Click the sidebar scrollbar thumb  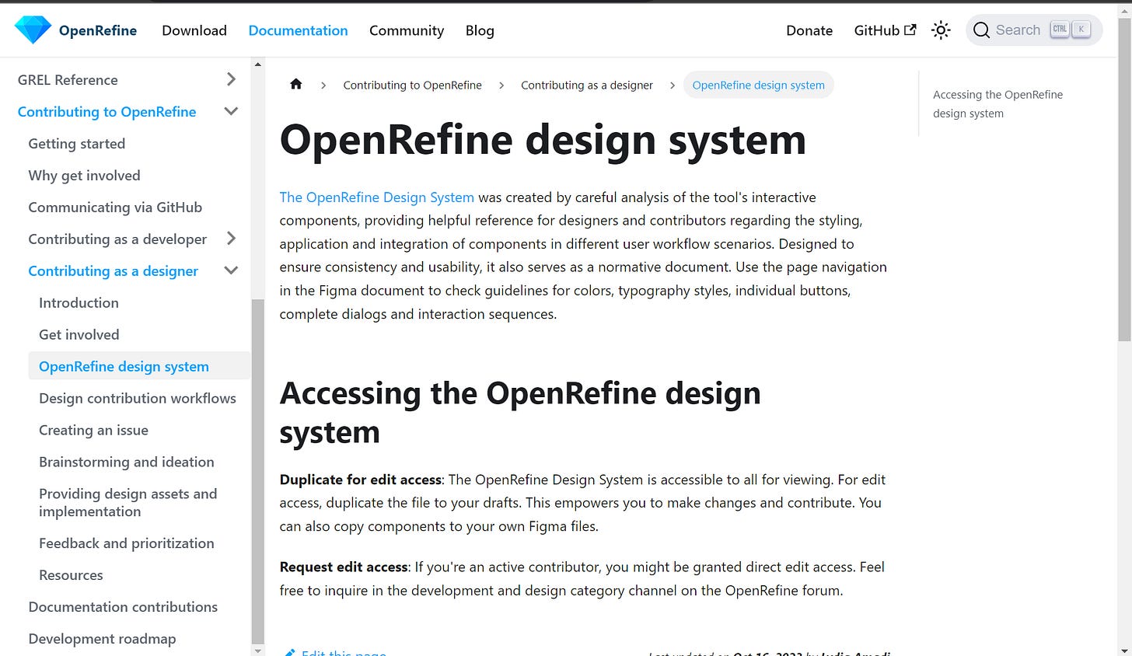[258, 471]
